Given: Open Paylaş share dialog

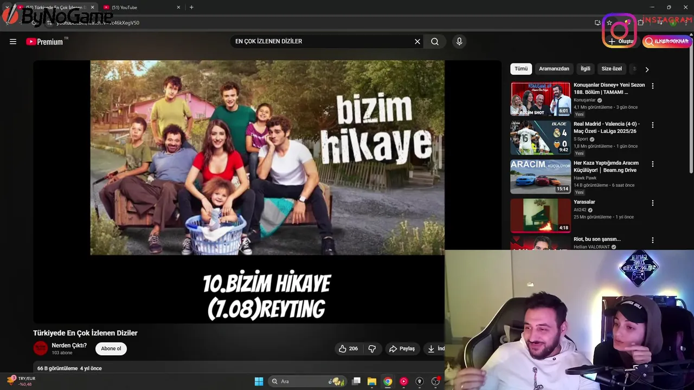Looking at the screenshot, I should (402, 349).
